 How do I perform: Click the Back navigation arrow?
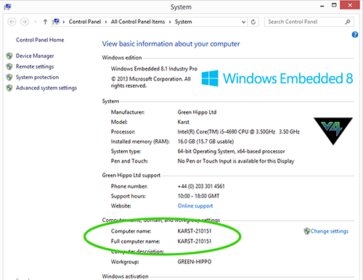click(12, 22)
